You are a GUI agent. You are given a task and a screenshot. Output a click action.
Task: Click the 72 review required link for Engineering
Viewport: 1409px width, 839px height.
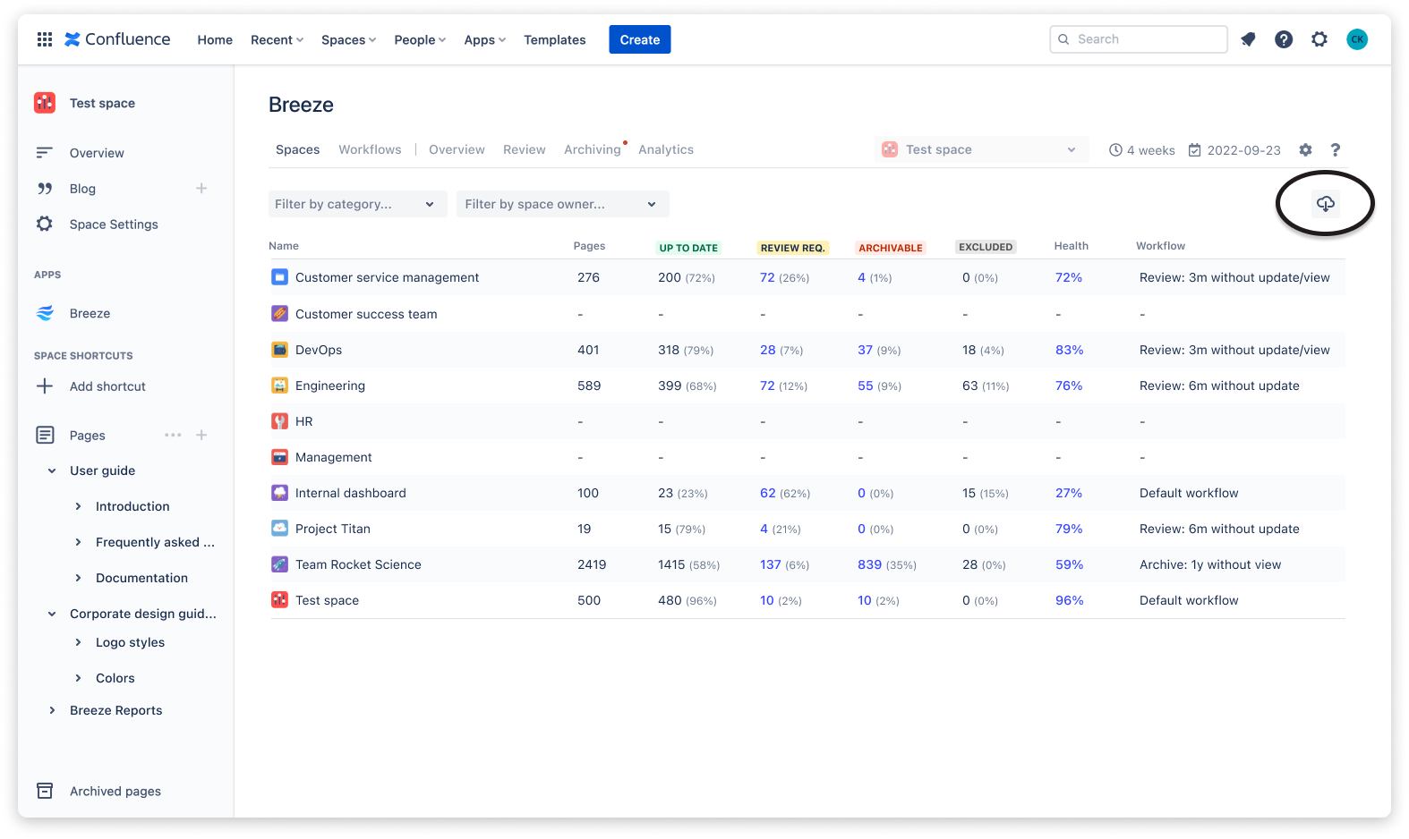tap(767, 386)
